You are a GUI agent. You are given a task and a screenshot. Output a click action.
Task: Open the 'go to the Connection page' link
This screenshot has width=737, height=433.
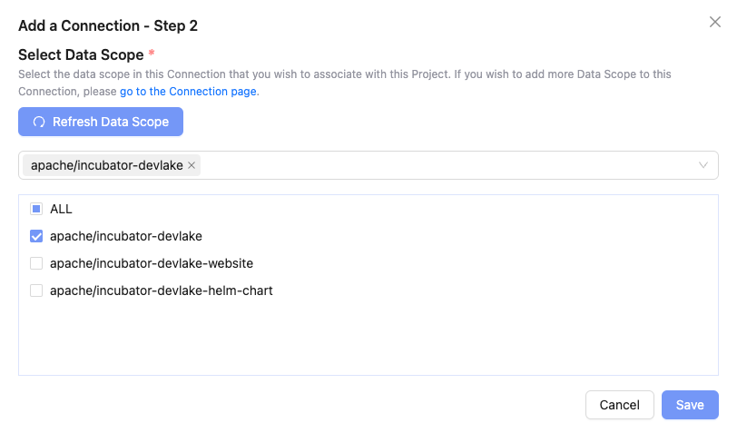(189, 92)
